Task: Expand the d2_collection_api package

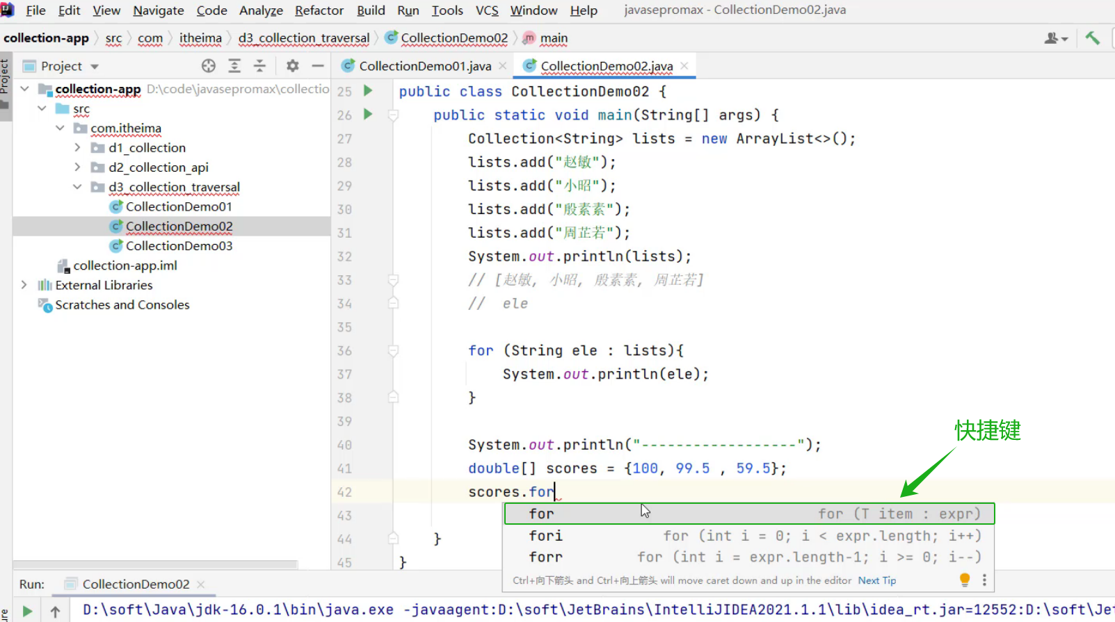Action: tap(77, 167)
